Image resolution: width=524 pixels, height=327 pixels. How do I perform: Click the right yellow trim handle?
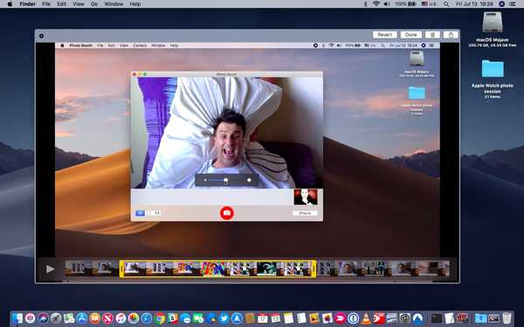tap(314, 269)
